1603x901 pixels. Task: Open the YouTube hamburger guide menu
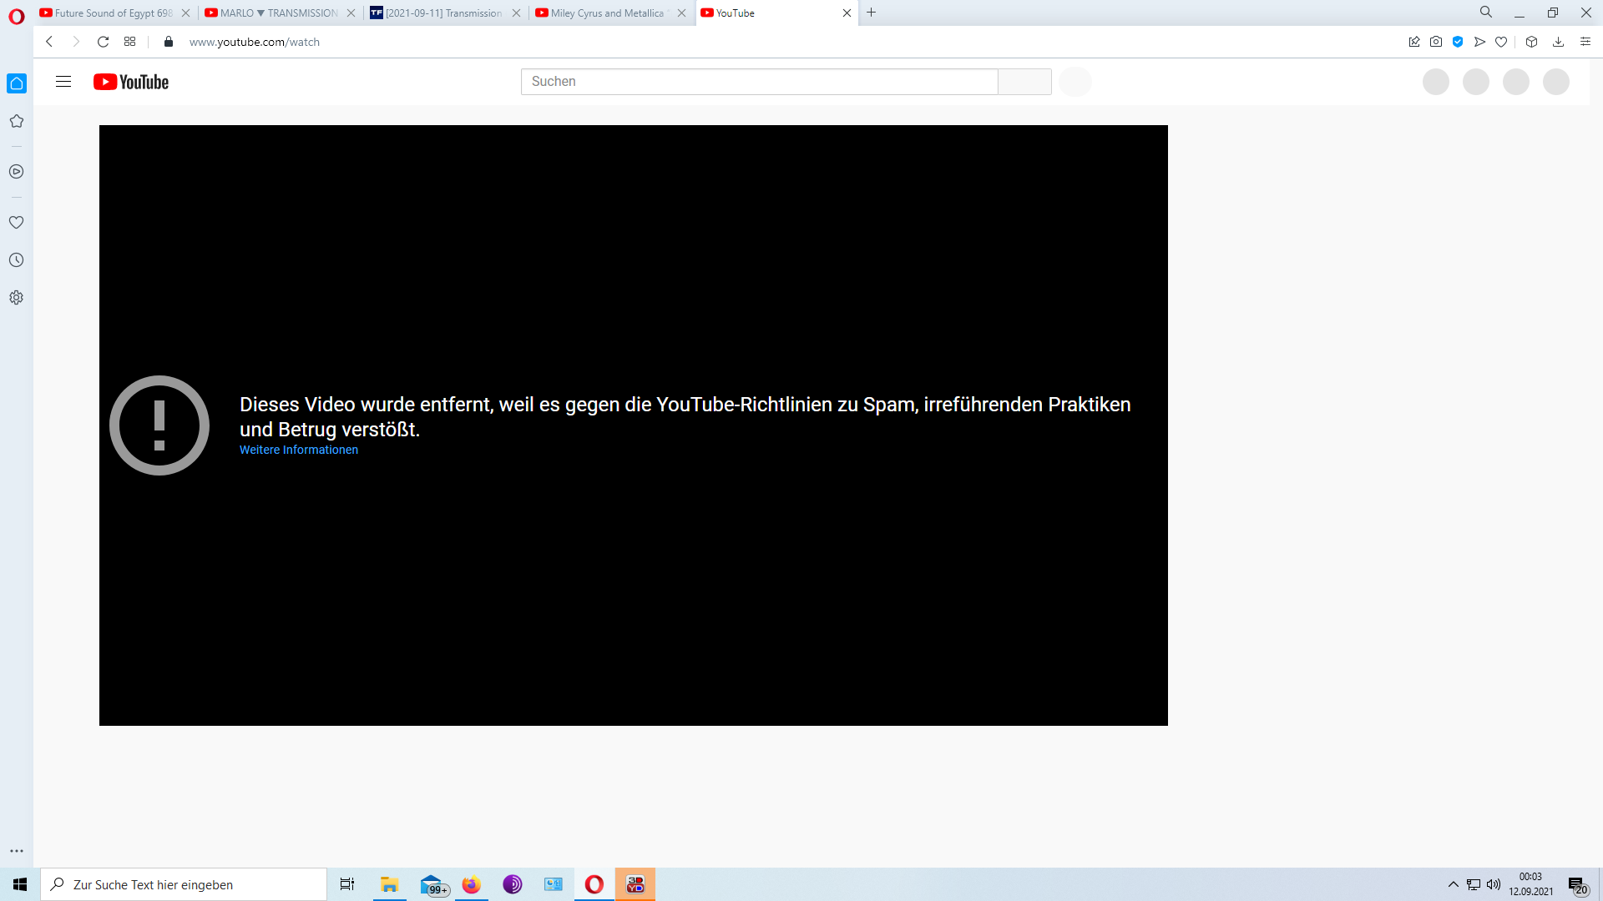63,82
